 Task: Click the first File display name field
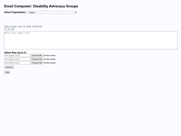[17, 55]
